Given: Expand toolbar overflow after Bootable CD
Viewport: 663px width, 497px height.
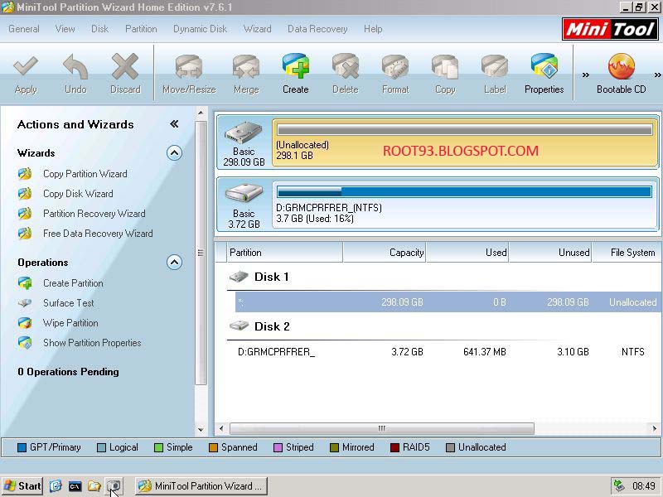Looking at the screenshot, I should 657,75.
